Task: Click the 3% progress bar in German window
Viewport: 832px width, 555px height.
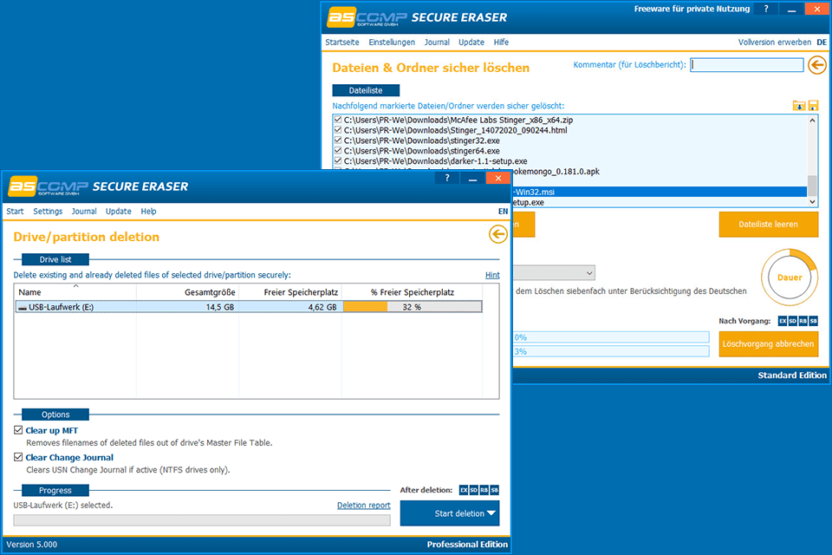Action: 611,351
